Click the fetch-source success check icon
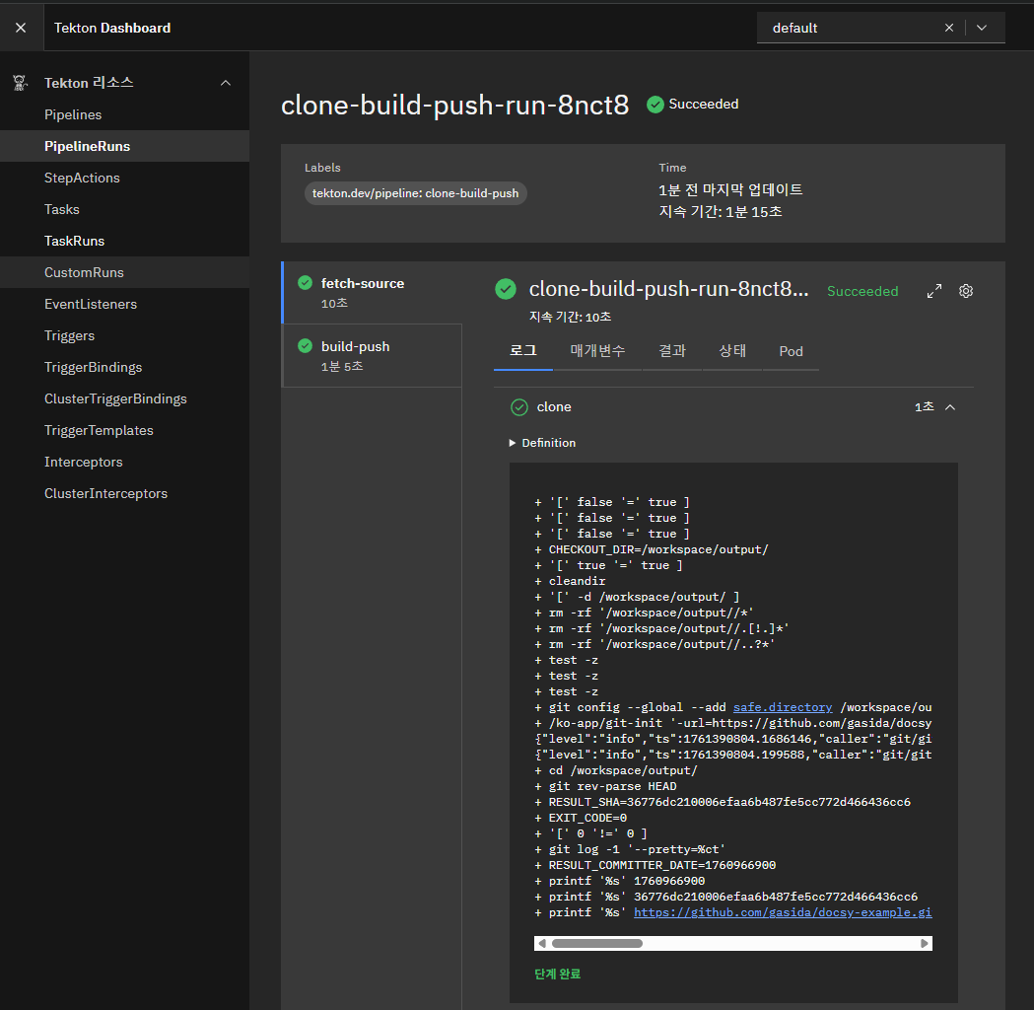Screen dimensions: 1034x1010 pyautogui.click(x=305, y=283)
